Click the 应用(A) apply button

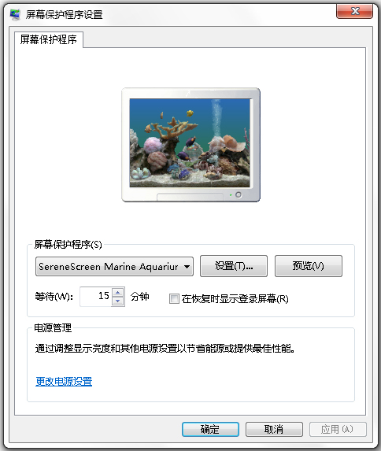tap(338, 430)
